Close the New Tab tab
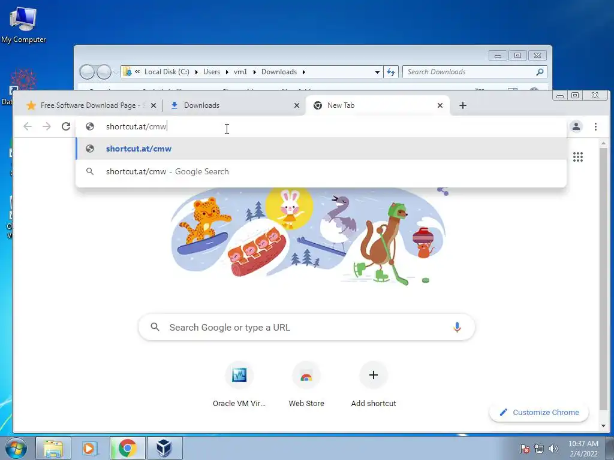The width and height of the screenshot is (614, 460). 440,105
